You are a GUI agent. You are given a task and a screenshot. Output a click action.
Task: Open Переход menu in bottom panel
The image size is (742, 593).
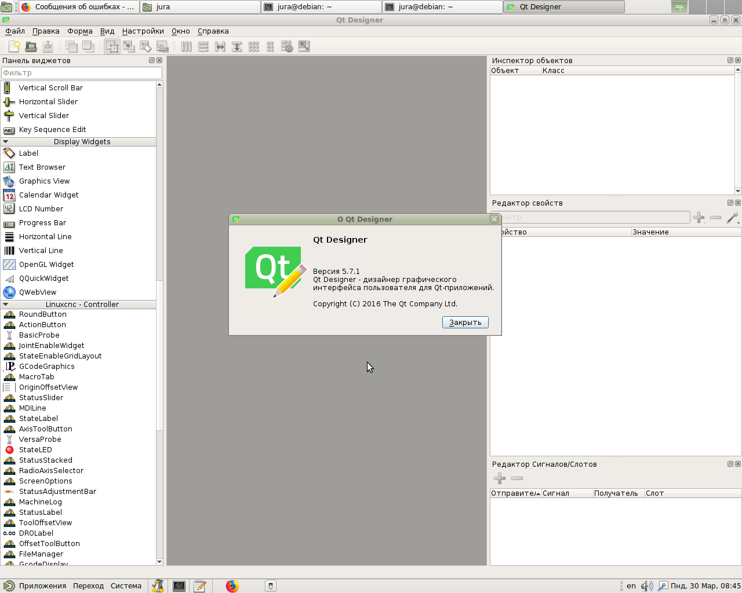tap(88, 586)
